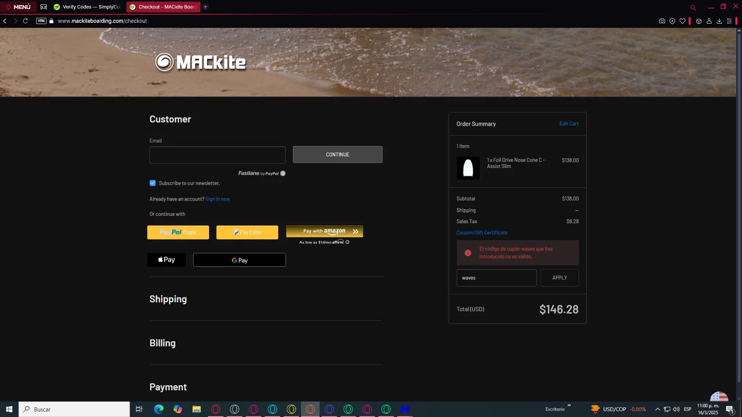Click Fastlane by PayPal info icon

283,173
